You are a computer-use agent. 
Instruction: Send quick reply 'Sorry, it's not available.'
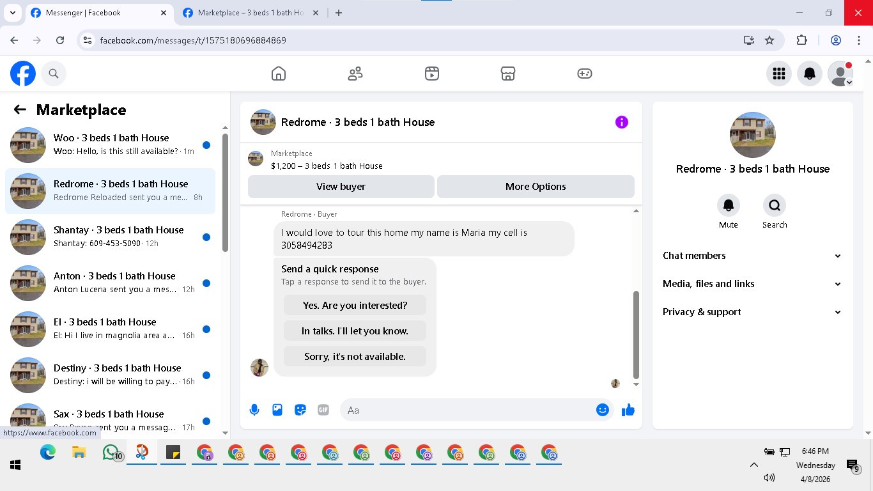pyautogui.click(x=355, y=357)
